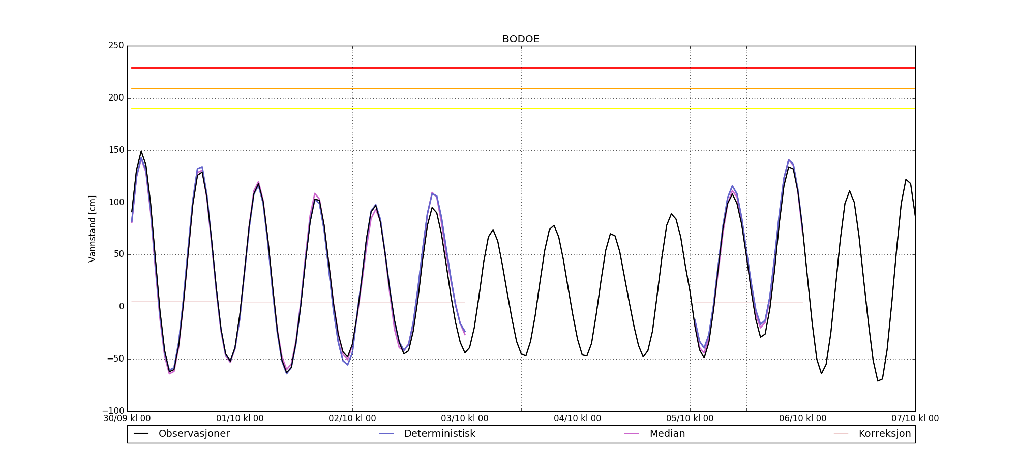Select the black Observasjoner legend line sample

click(141, 434)
